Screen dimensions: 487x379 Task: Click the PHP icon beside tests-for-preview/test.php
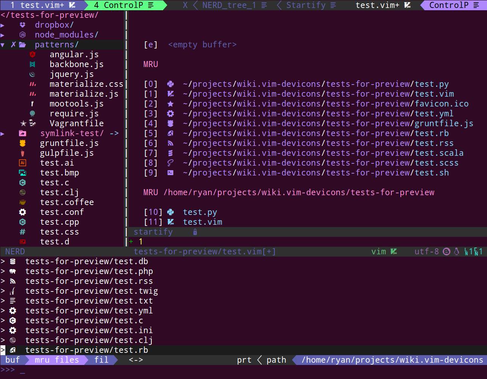[x=13, y=271]
